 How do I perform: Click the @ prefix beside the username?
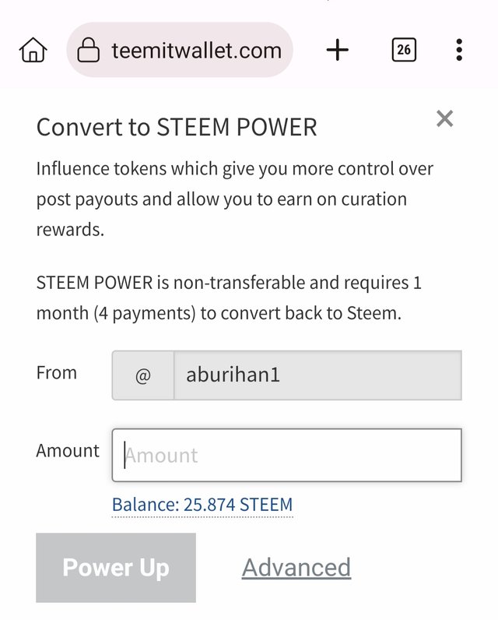pyautogui.click(x=143, y=375)
